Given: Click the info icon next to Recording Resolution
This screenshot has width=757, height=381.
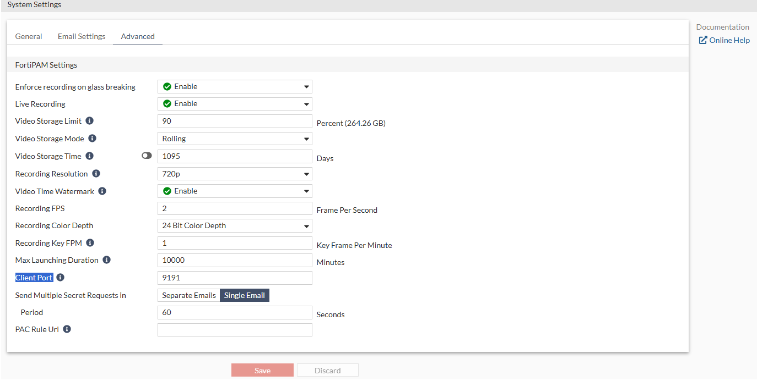Looking at the screenshot, I should coord(96,173).
